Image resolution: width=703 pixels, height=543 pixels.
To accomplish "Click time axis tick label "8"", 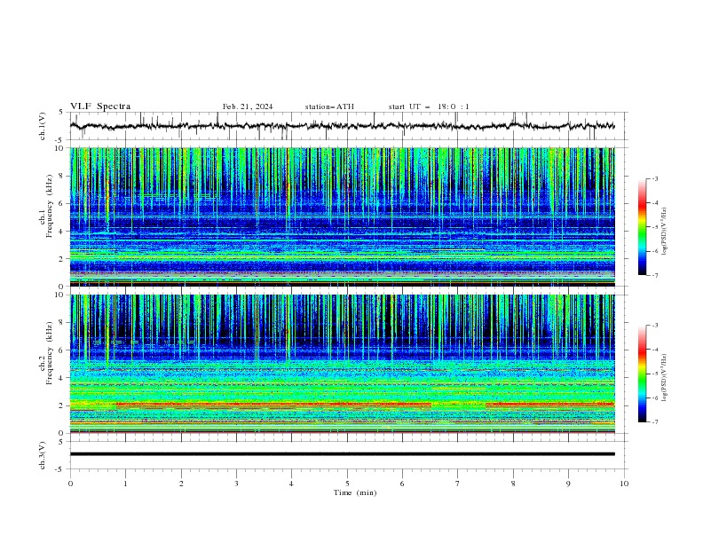I will 513,484.
